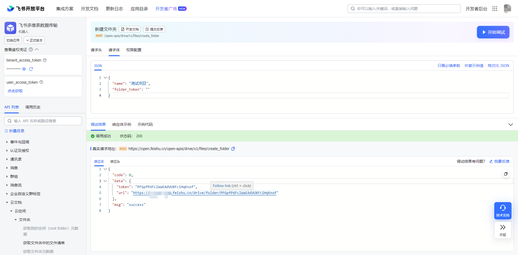
Task: Open 开发文档 in top navigation
Action: (x=90, y=9)
